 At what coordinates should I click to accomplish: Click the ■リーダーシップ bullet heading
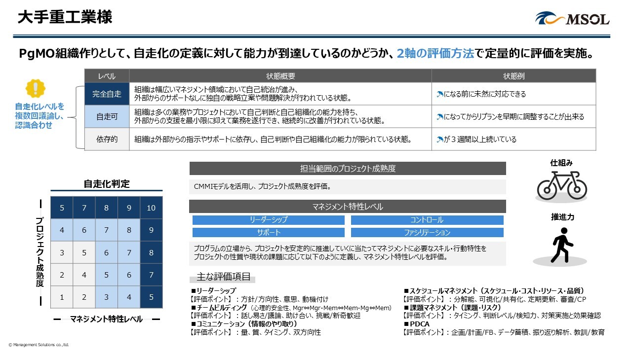[x=213, y=291]
